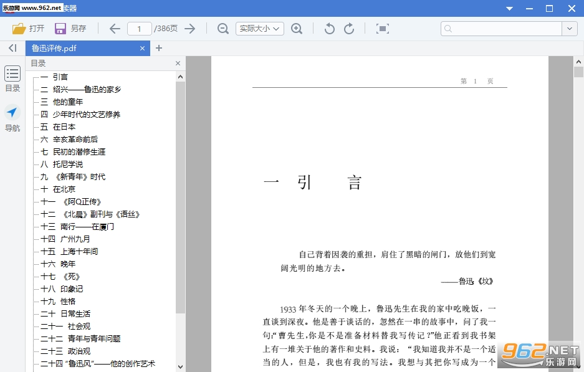584x372 pixels.
Task: Add a new tab with the plus button
Action: pyautogui.click(x=159, y=48)
